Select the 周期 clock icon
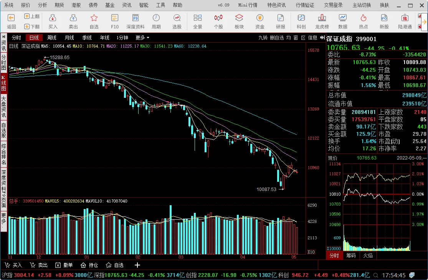This screenshot has height=280, width=428. (156, 18)
